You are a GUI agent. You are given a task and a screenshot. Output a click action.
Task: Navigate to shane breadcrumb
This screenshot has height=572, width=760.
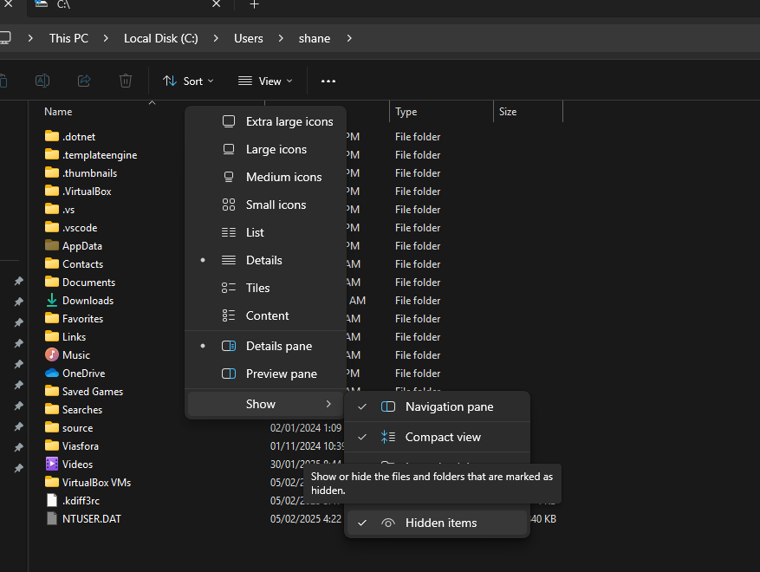tap(315, 38)
